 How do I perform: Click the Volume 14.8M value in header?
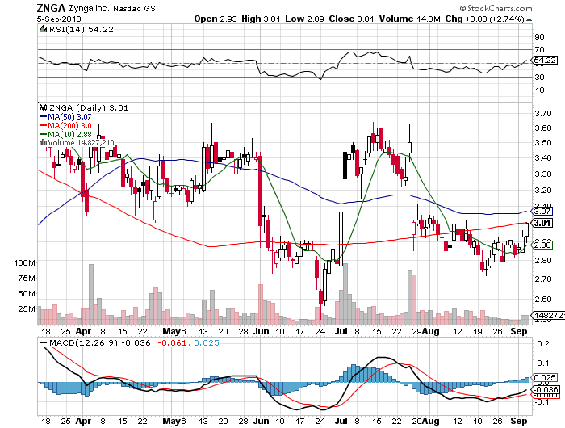point(410,19)
